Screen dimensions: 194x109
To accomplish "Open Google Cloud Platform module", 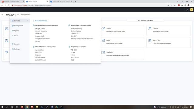I will click(42, 39).
